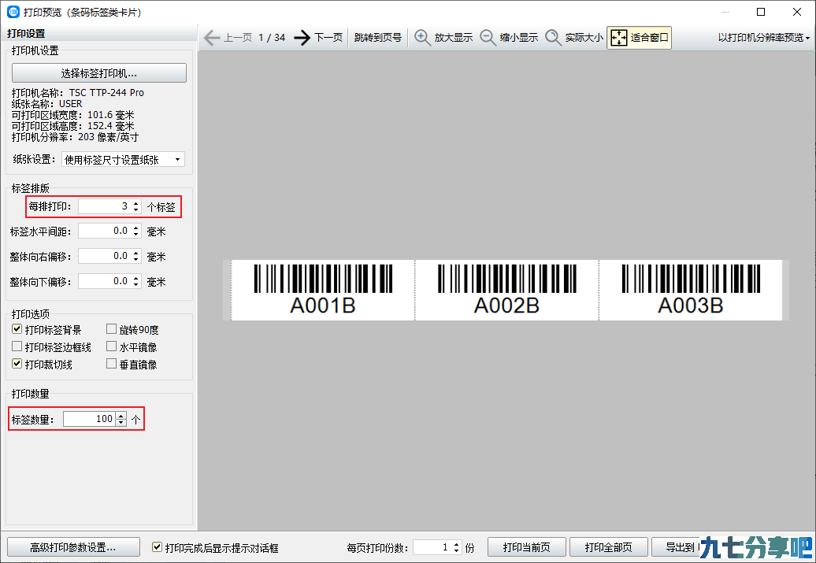Open 跳转到页号 page jump
The width and height of the screenshot is (816, 563).
point(378,38)
